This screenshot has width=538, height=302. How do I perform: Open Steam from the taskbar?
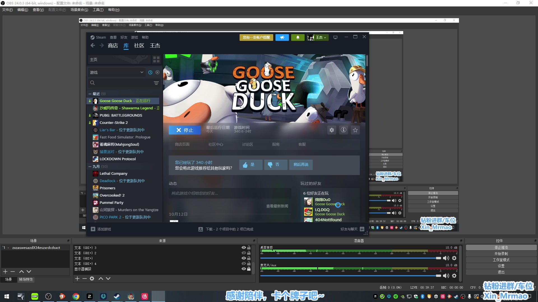[117, 296]
